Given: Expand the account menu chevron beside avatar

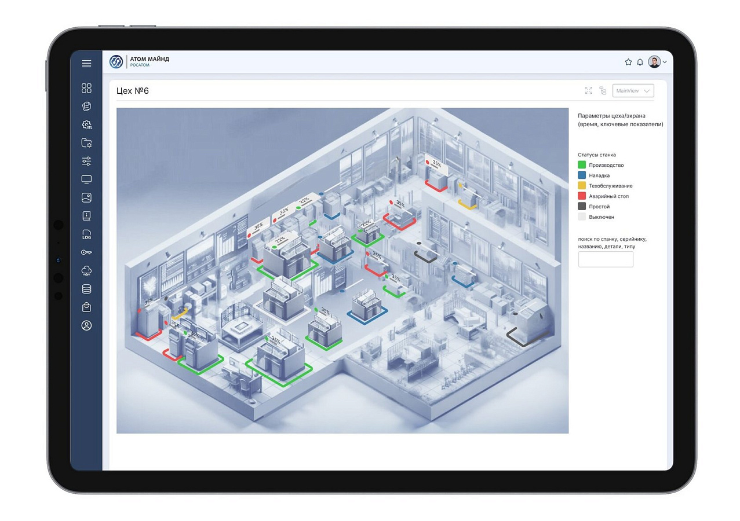Looking at the screenshot, I should (x=664, y=62).
